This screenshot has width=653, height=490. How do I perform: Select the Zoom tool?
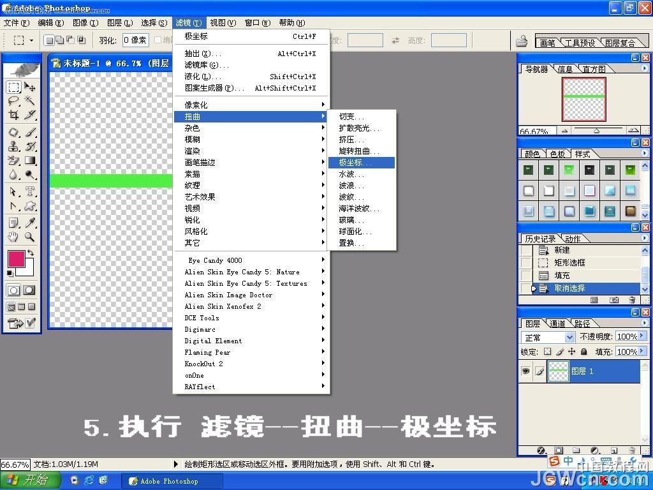(x=29, y=237)
